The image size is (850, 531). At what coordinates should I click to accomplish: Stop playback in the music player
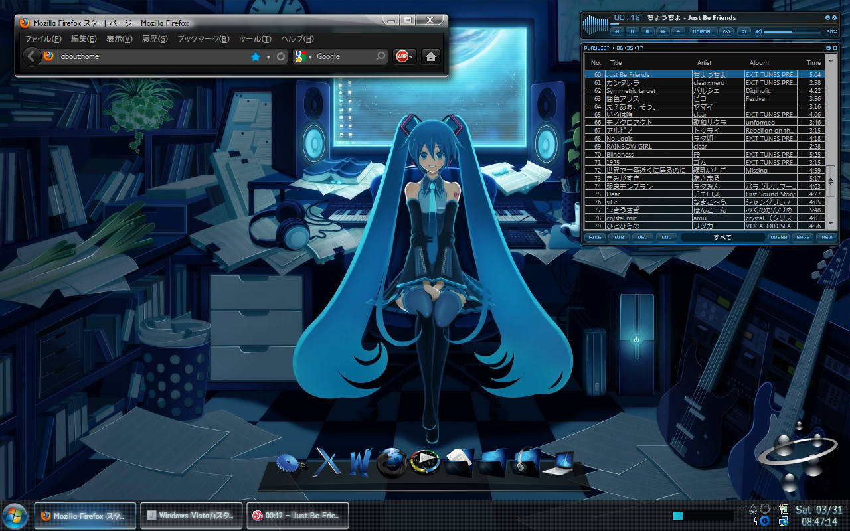[647, 31]
